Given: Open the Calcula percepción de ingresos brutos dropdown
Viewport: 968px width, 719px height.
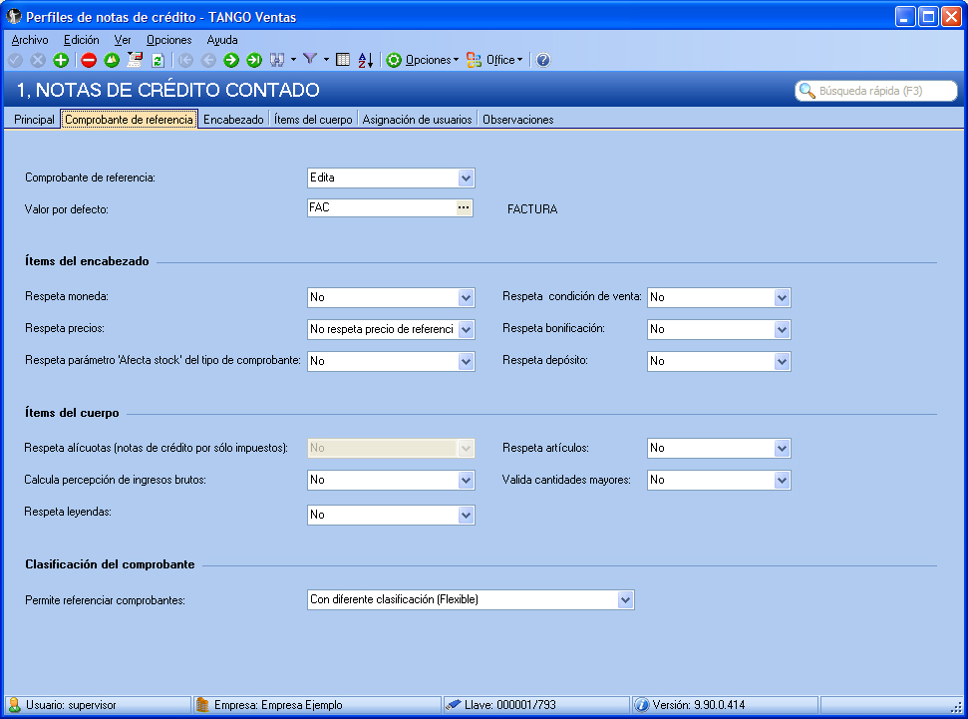Looking at the screenshot, I should click(467, 480).
